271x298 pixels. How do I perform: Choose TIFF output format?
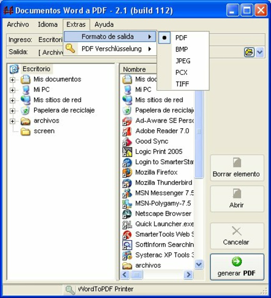(x=183, y=84)
